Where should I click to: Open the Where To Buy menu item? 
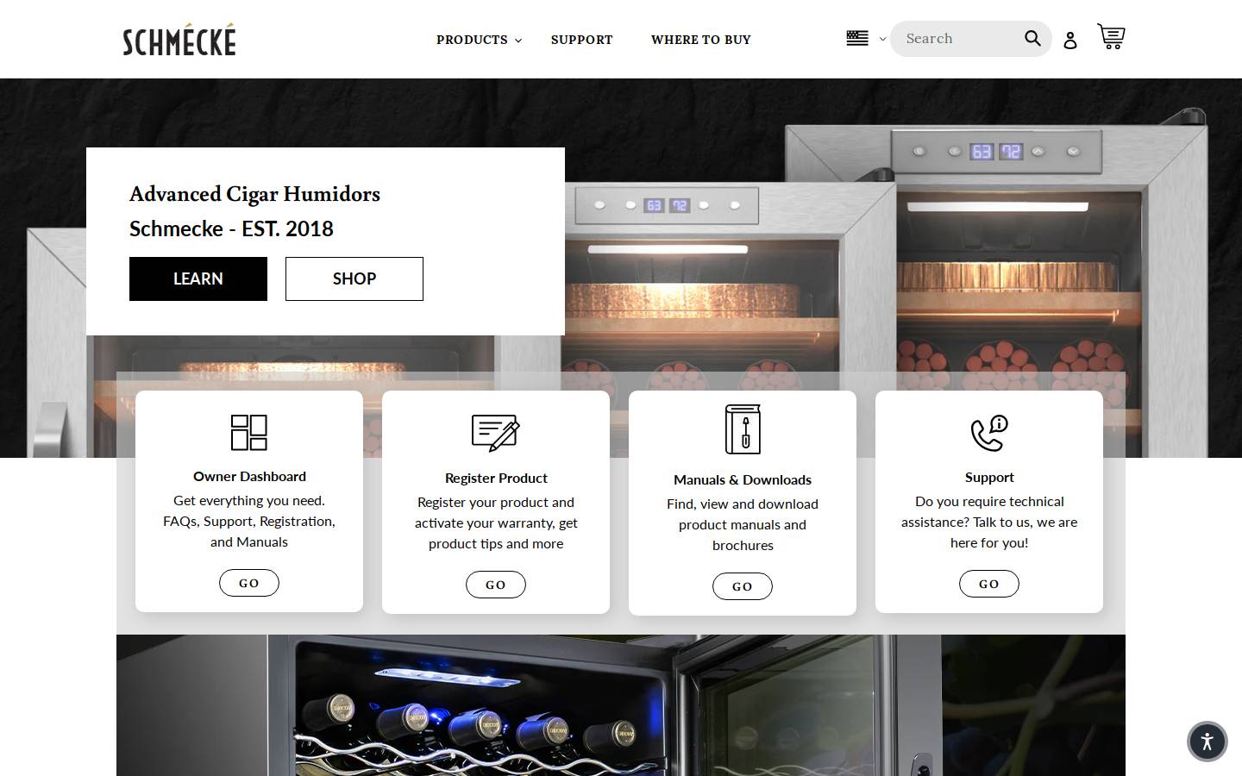701,40
